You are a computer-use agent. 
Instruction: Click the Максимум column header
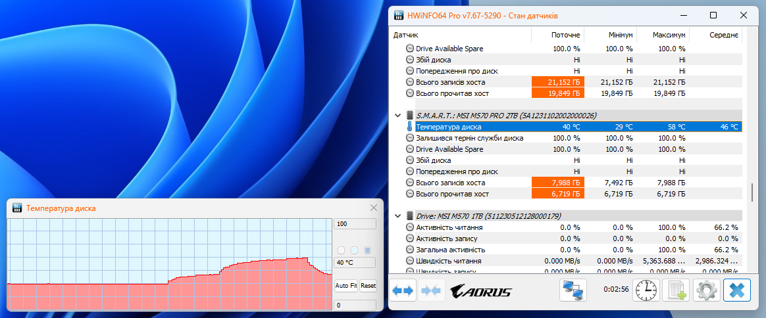663,35
